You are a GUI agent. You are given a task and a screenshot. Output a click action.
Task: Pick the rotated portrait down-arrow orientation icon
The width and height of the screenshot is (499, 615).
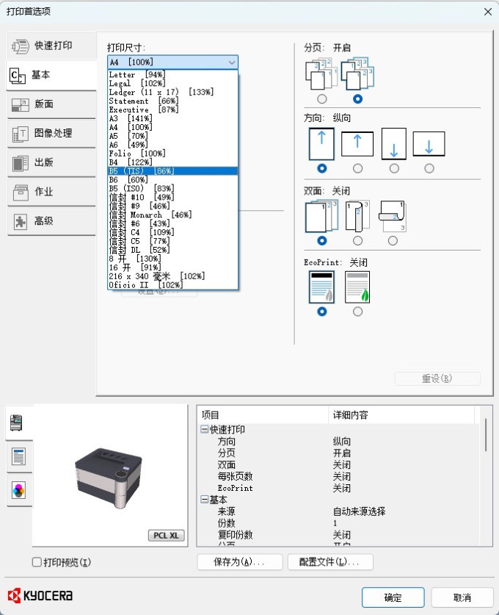[393, 143]
